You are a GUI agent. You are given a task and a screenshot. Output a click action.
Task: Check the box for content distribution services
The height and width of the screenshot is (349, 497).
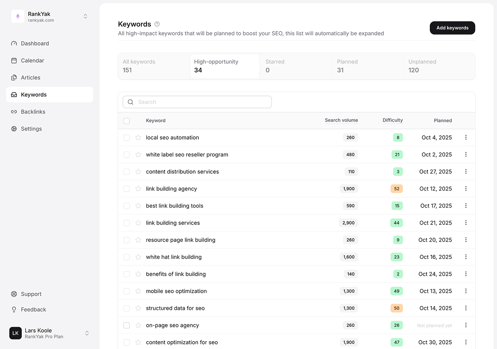tap(127, 172)
